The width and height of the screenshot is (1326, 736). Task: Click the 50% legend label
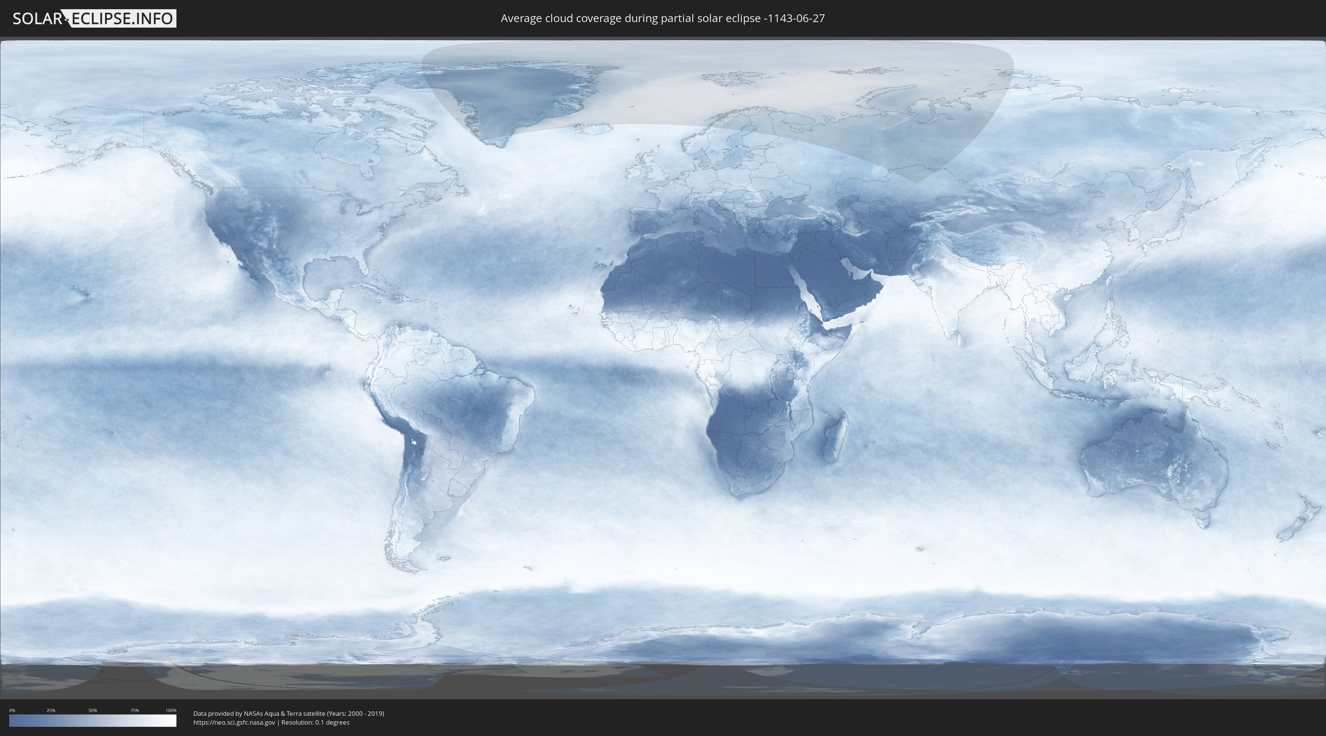pyautogui.click(x=93, y=710)
